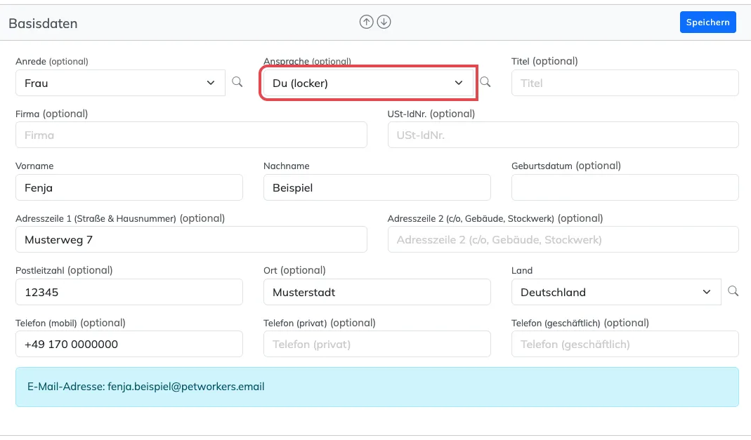This screenshot has height=440, width=751.
Task: Click the move-down arrow icon beside Basisdaten
Action: click(x=384, y=22)
